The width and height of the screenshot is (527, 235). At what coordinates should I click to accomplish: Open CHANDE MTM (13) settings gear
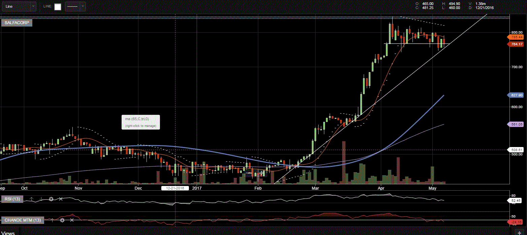click(62, 220)
